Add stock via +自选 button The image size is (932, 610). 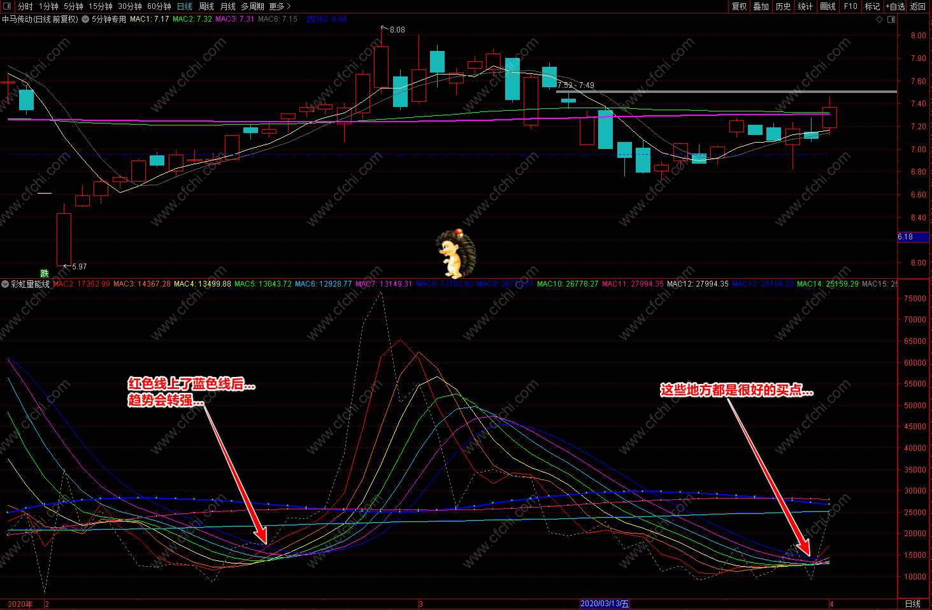pyautogui.click(x=895, y=6)
